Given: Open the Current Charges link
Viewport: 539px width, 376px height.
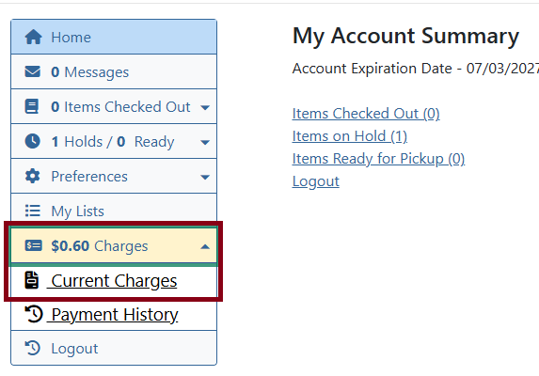Looking at the screenshot, I should [112, 280].
